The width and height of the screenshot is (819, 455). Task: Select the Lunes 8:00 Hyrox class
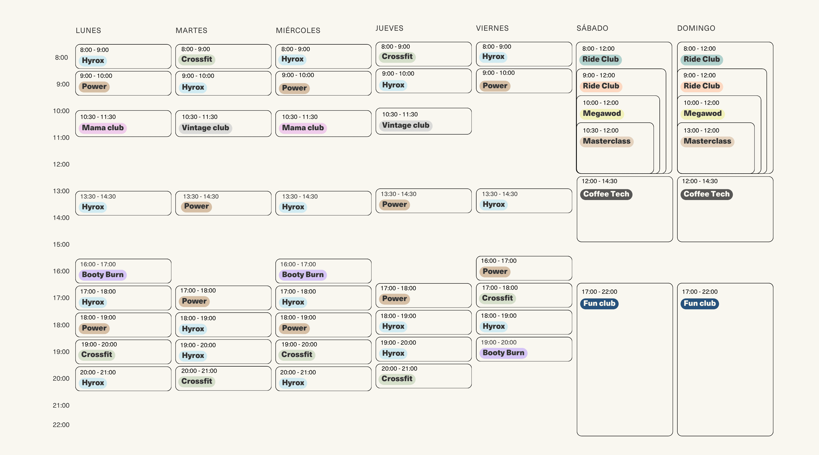pyautogui.click(x=123, y=56)
